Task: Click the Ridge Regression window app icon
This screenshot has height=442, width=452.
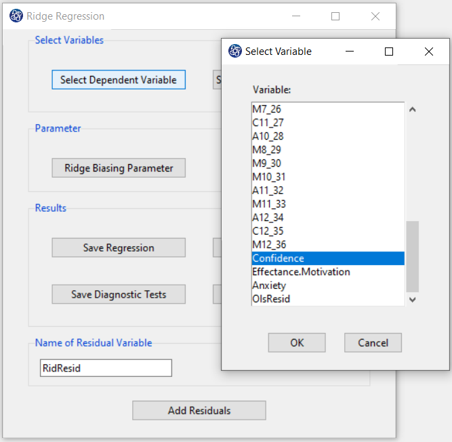Action: coord(16,16)
